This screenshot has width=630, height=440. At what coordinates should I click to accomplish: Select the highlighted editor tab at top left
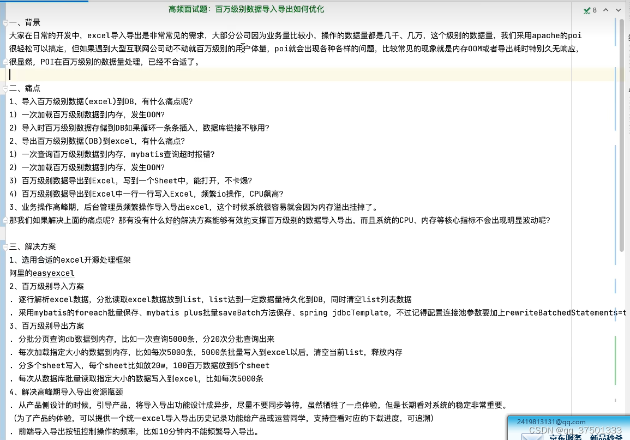44,2
